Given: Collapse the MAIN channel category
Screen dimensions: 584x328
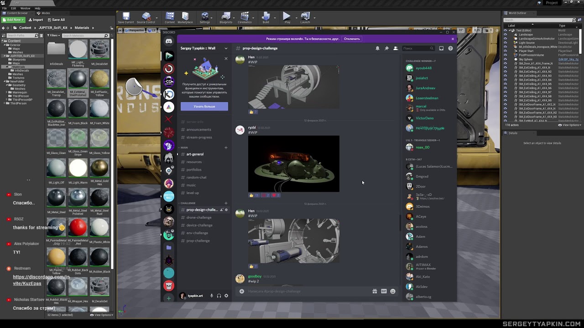Looking at the screenshot, I should 184,148.
